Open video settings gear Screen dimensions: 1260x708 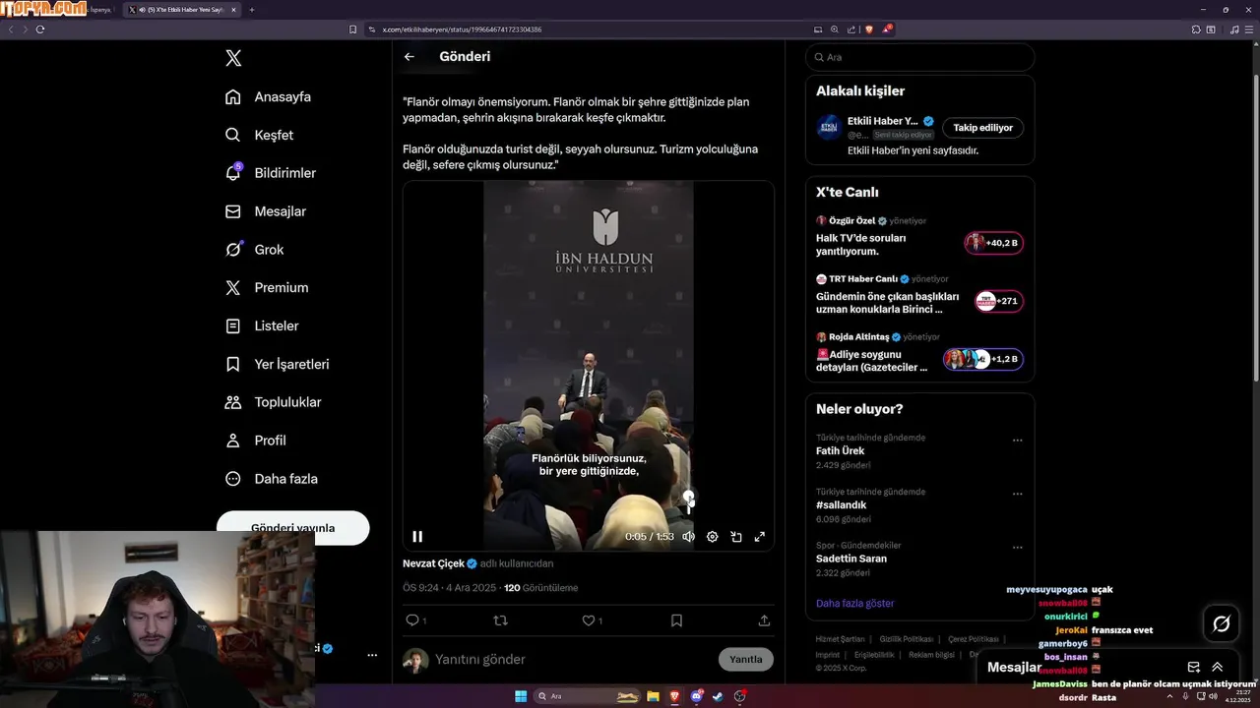(712, 537)
